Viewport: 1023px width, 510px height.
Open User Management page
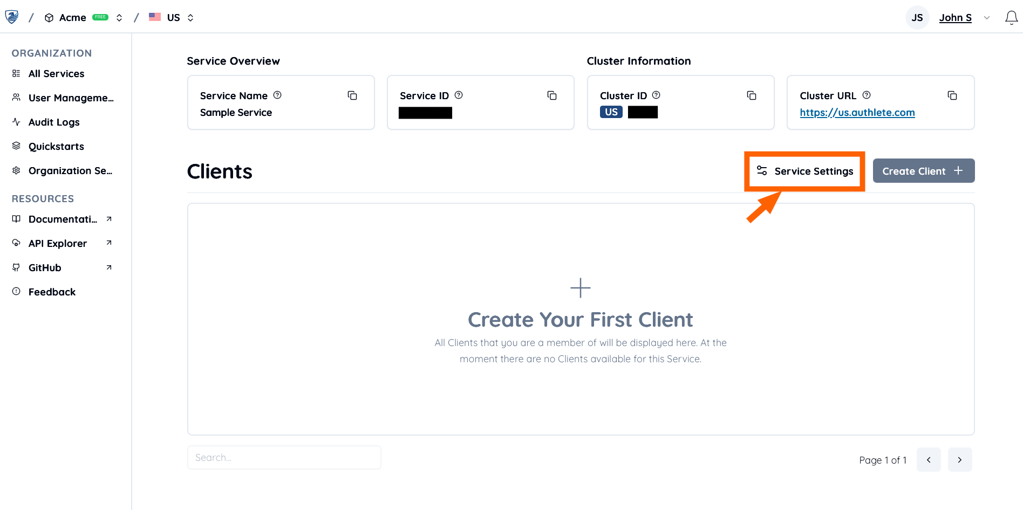tap(71, 98)
